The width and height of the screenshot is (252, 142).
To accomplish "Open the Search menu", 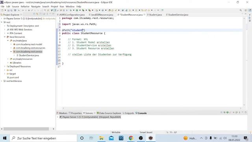I will pos(46,6).
